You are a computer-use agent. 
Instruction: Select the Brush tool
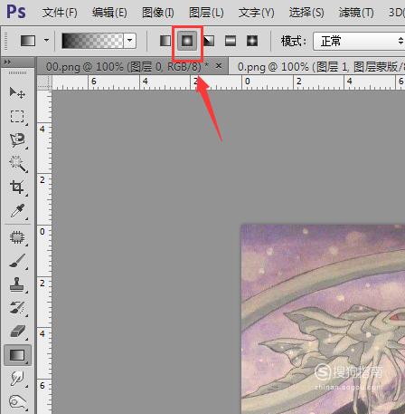pyautogui.click(x=17, y=261)
